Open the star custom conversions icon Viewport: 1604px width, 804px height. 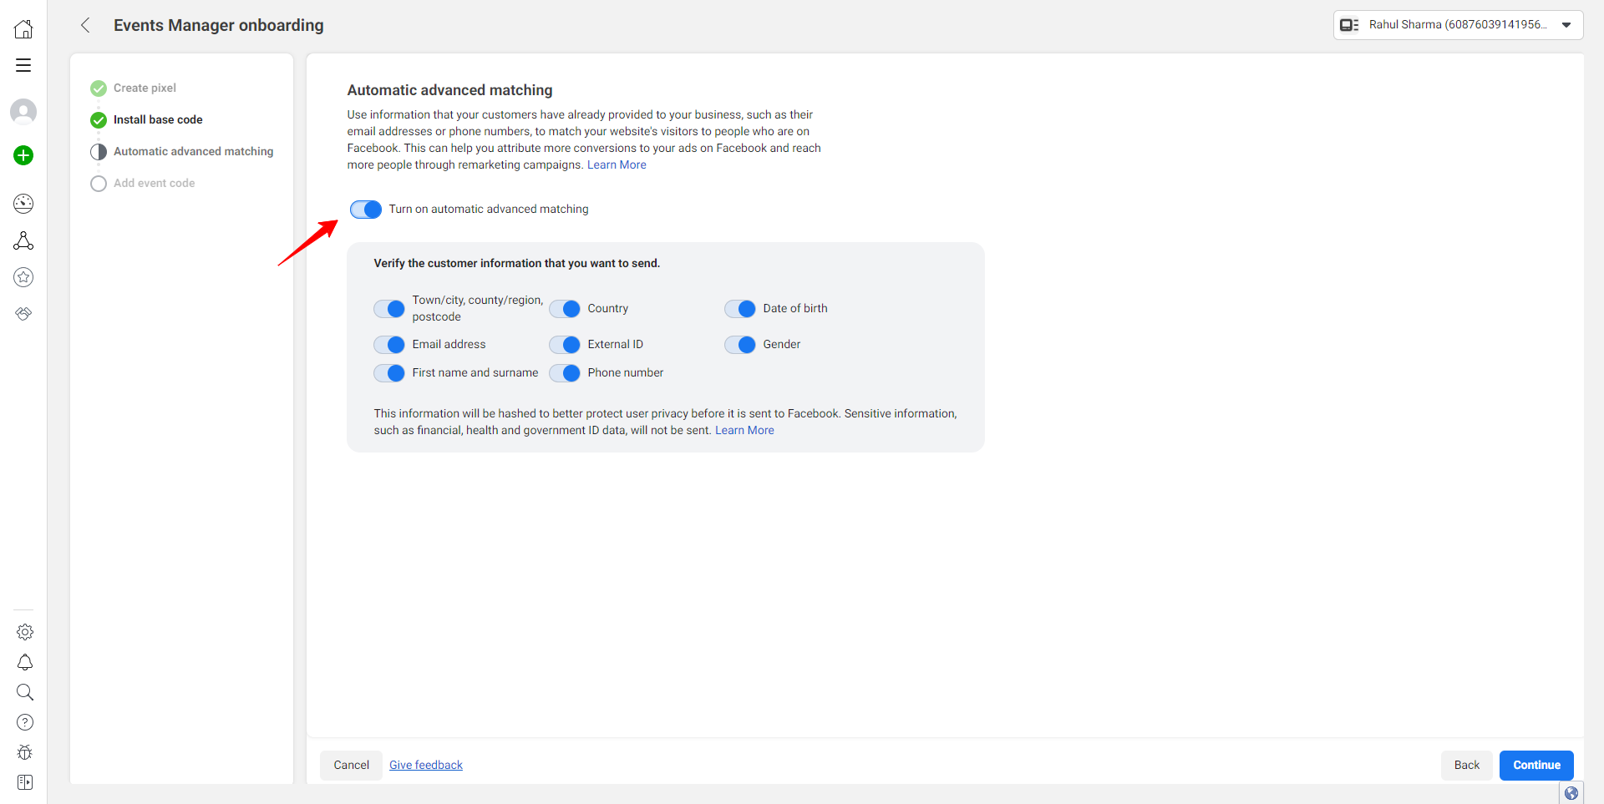pyautogui.click(x=23, y=277)
